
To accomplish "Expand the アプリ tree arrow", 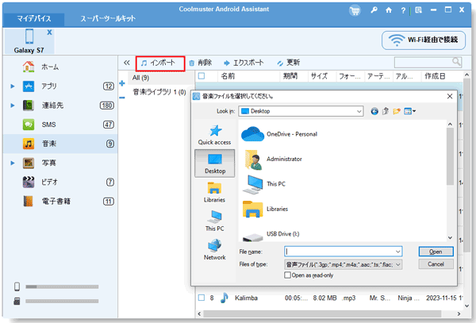I will click(13, 87).
